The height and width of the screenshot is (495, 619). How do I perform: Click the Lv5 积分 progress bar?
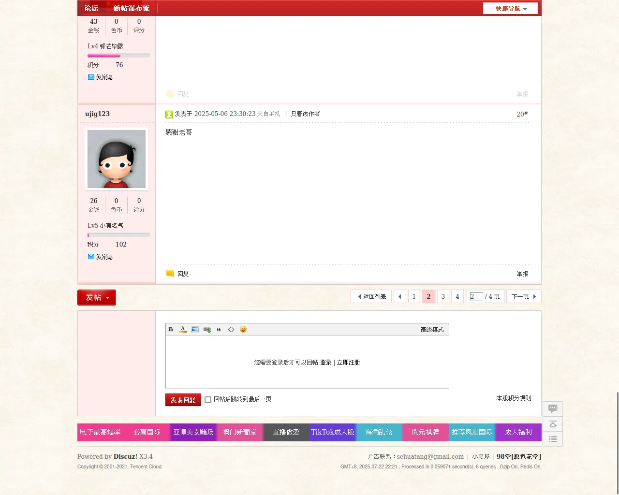pyautogui.click(x=118, y=235)
